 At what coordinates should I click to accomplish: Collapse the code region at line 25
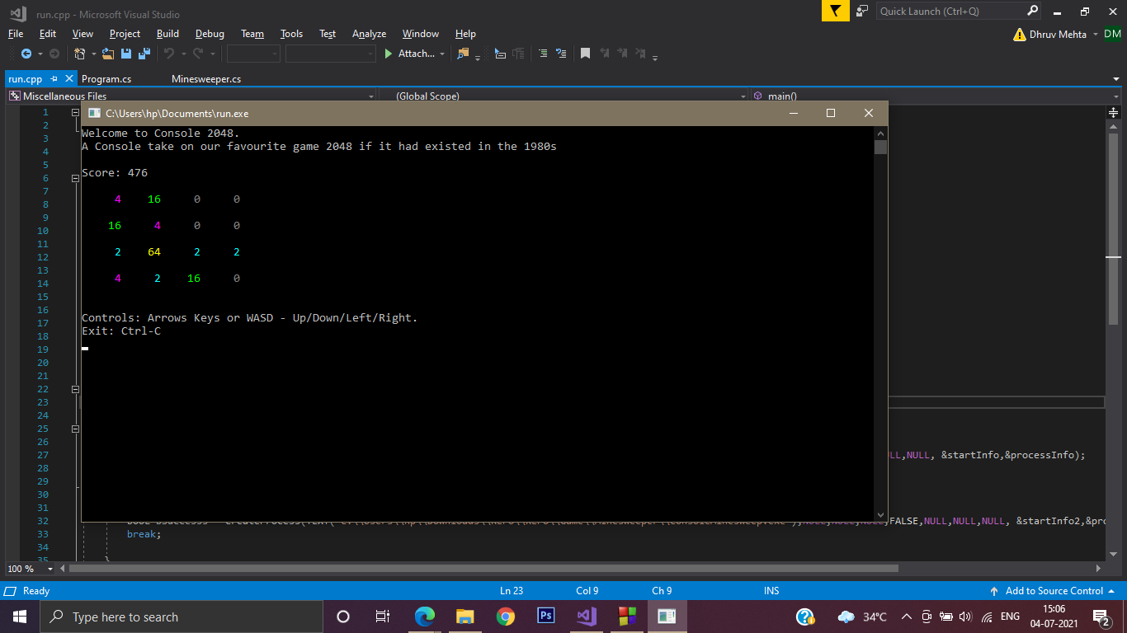(x=75, y=429)
